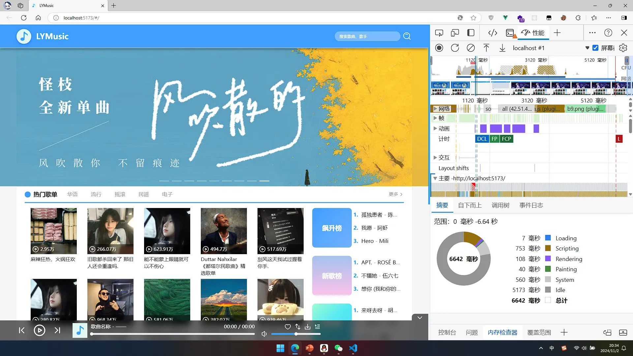Expand the 网络 track in the timeline
This screenshot has width=633, height=356.
436,109
